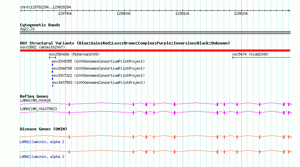Click the first exon of the lower OMIM LAMA2 glyph
The width and height of the screenshot is (300, 167).
69,152
